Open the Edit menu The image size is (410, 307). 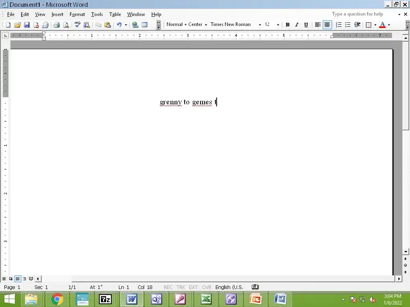pyautogui.click(x=25, y=14)
